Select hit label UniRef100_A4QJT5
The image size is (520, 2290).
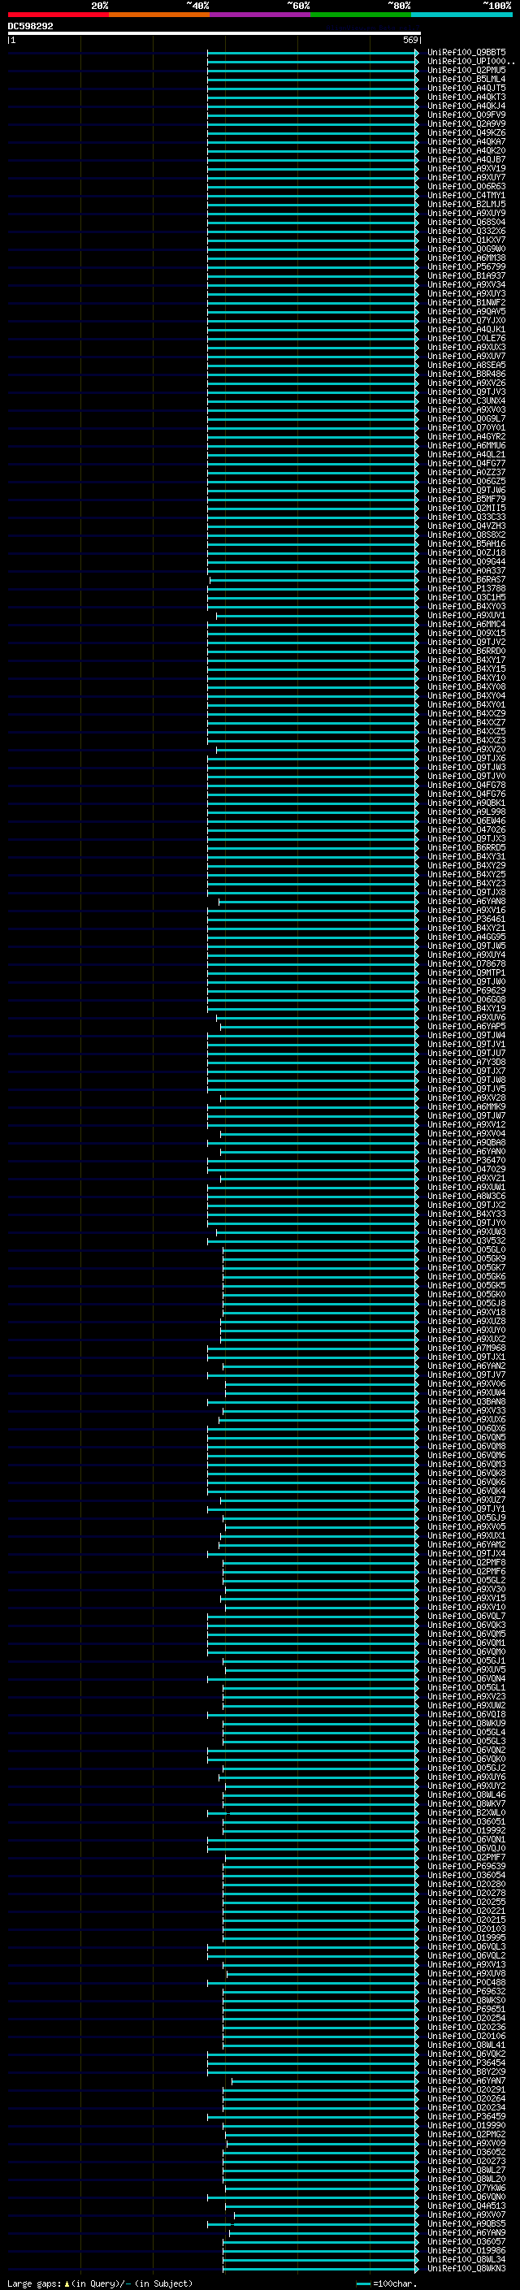click(x=466, y=88)
